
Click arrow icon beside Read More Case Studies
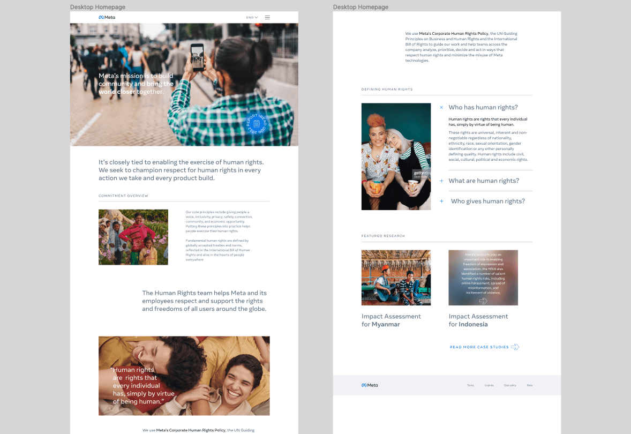click(515, 347)
